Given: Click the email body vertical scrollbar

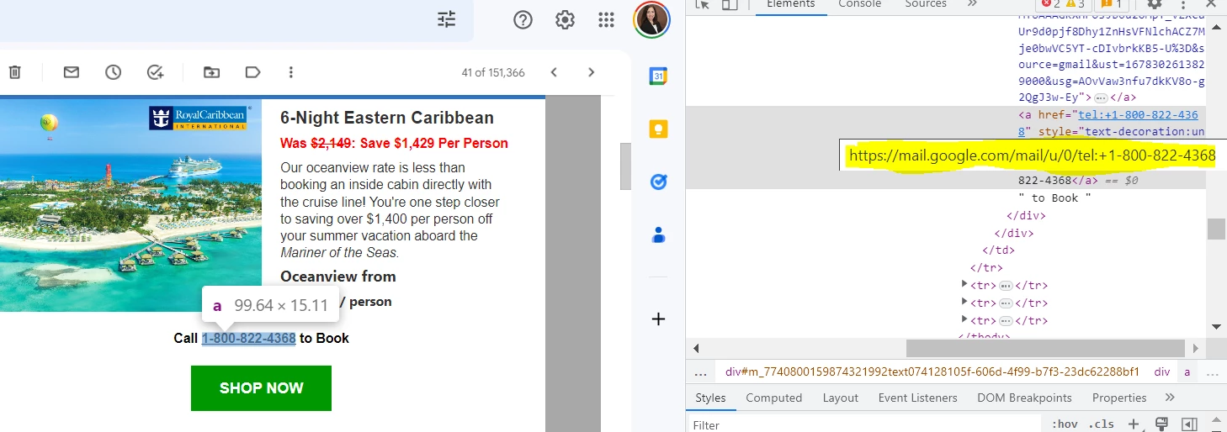Looking at the screenshot, I should click(625, 166).
